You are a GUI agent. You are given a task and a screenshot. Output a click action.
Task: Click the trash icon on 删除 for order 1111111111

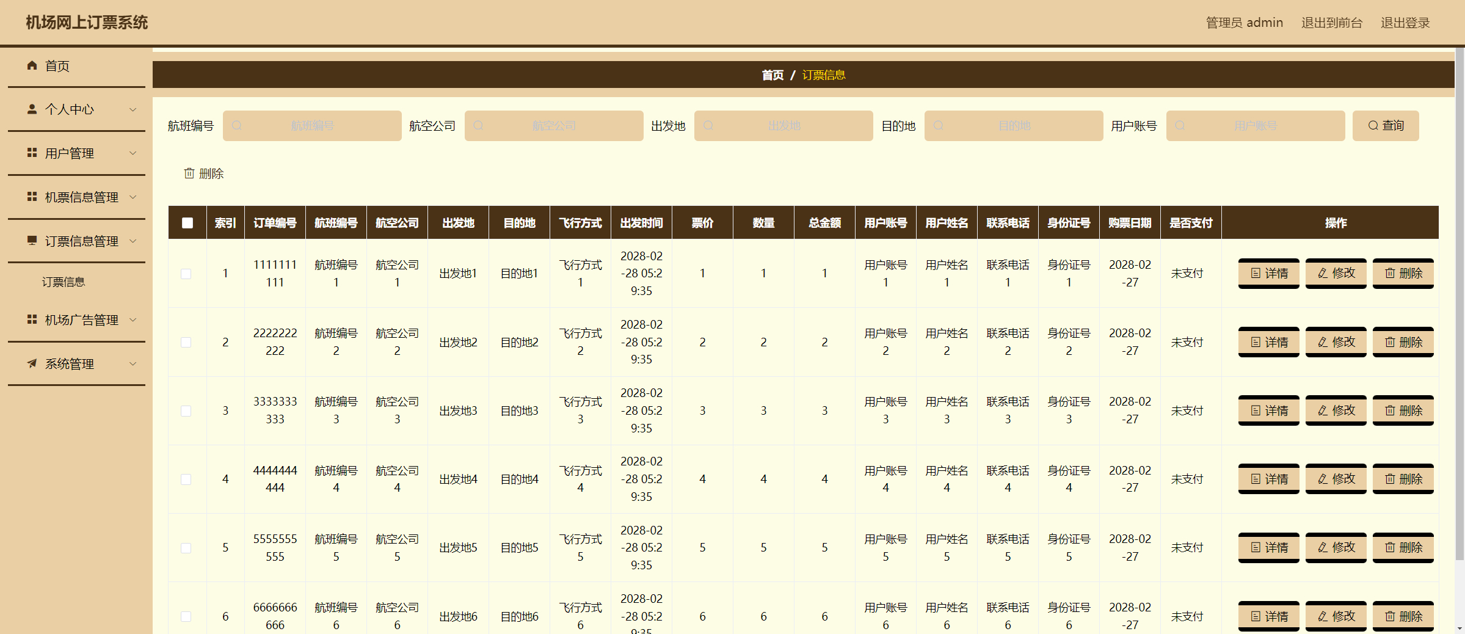tap(1390, 273)
